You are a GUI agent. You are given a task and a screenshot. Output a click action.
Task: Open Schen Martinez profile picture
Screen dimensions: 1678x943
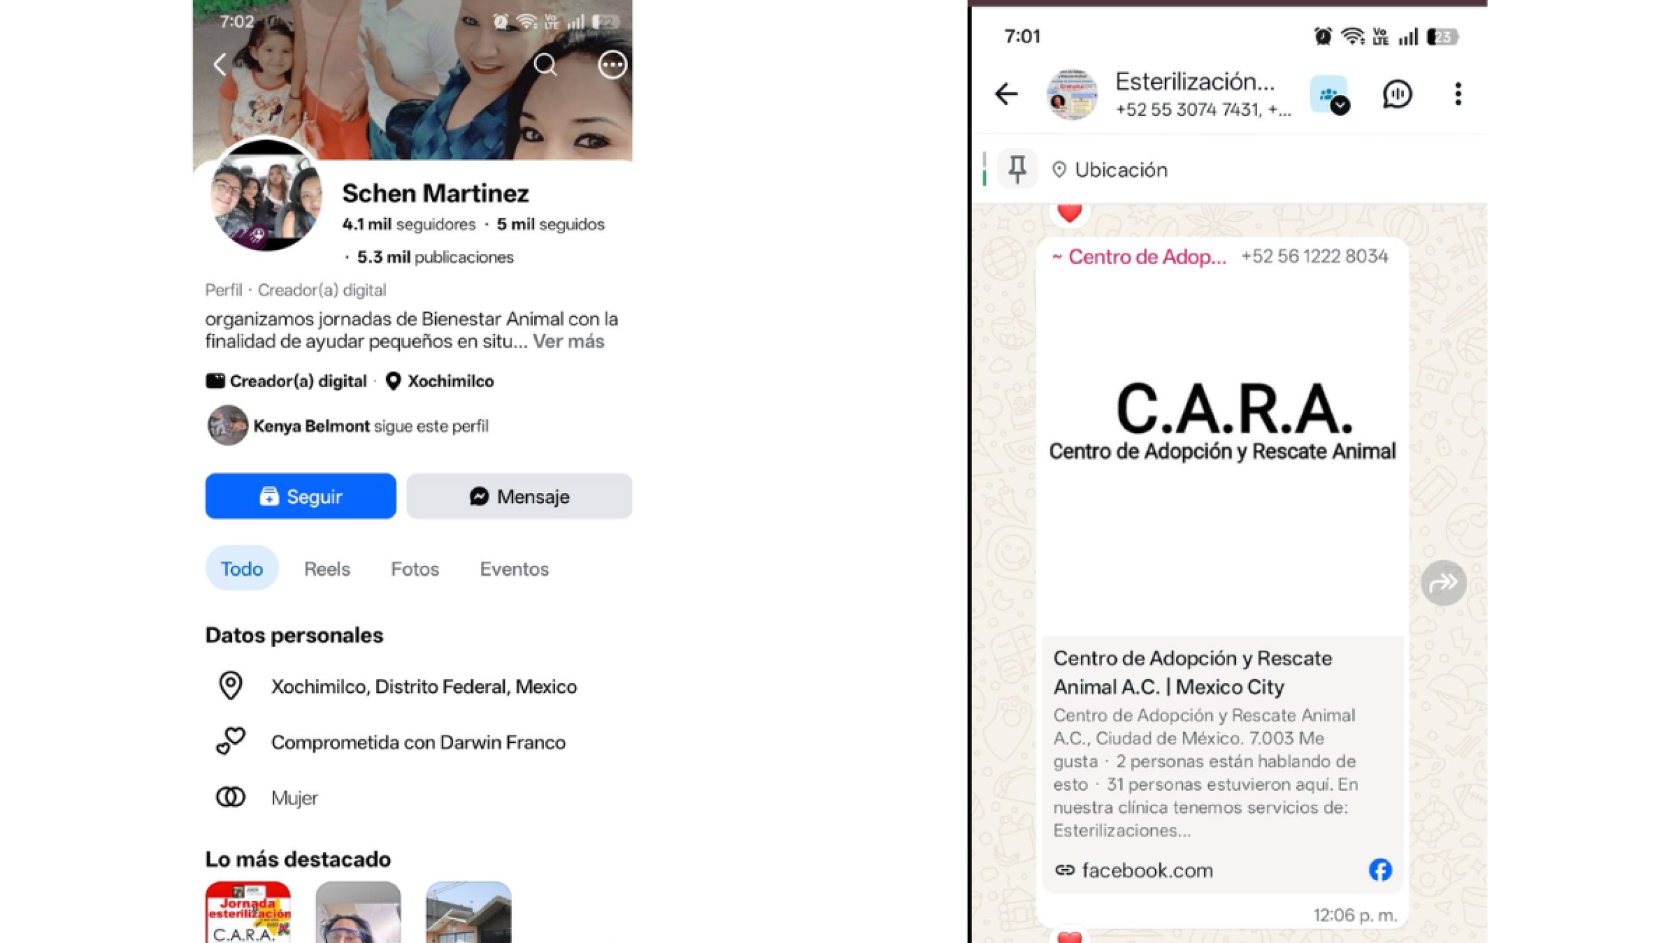(x=265, y=195)
